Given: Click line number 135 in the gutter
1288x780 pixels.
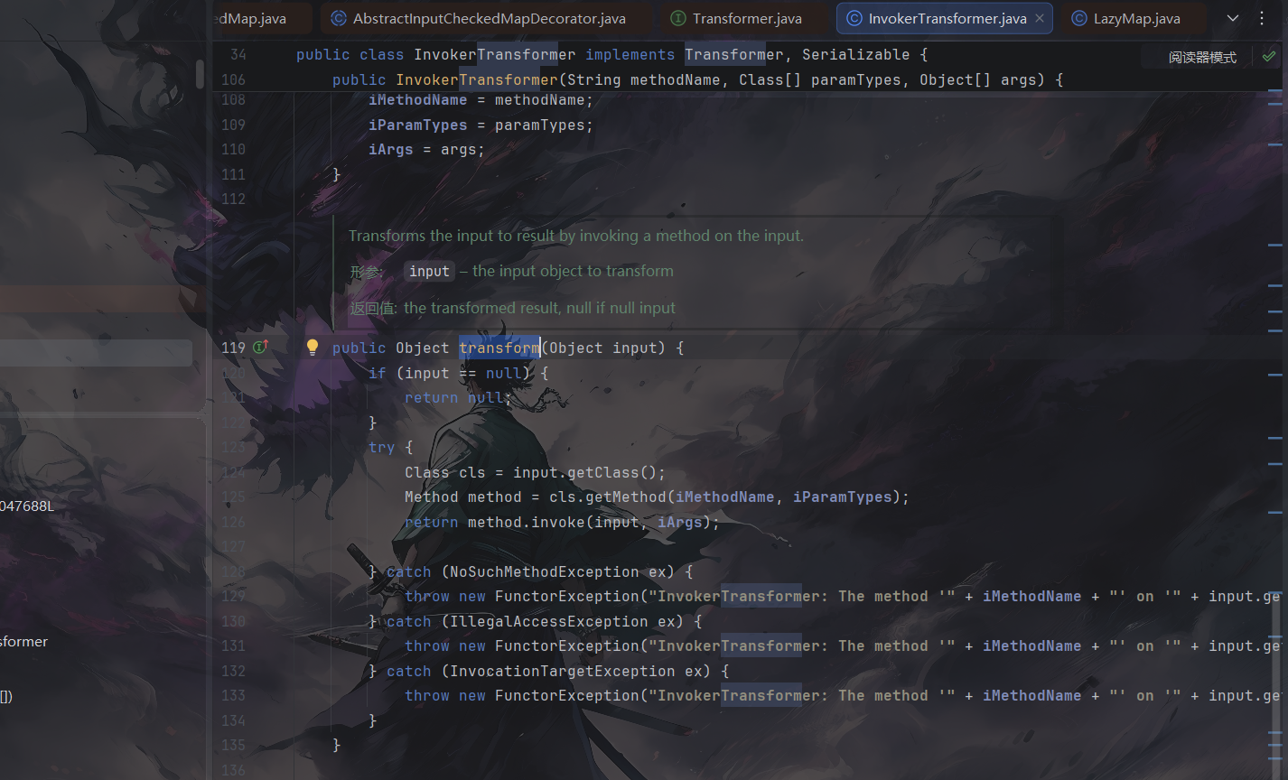Looking at the screenshot, I should 233,745.
